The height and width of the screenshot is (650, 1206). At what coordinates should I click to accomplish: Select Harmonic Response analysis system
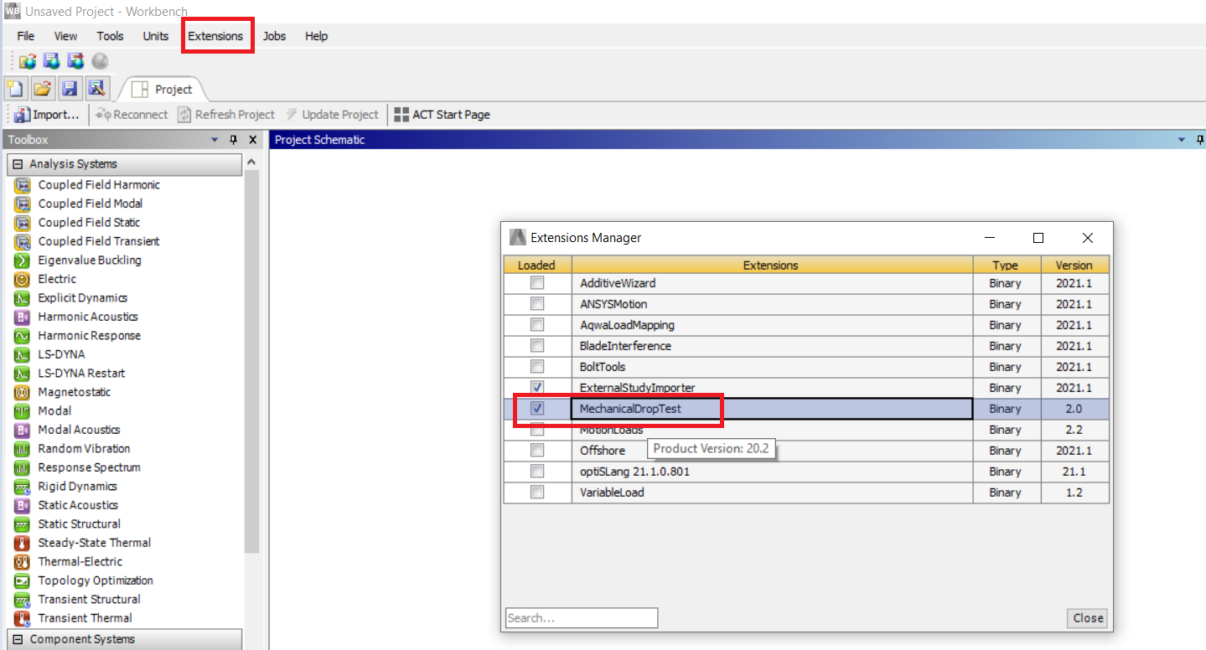[89, 335]
